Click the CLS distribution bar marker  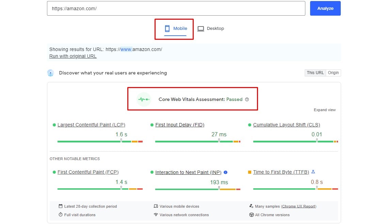point(317,140)
